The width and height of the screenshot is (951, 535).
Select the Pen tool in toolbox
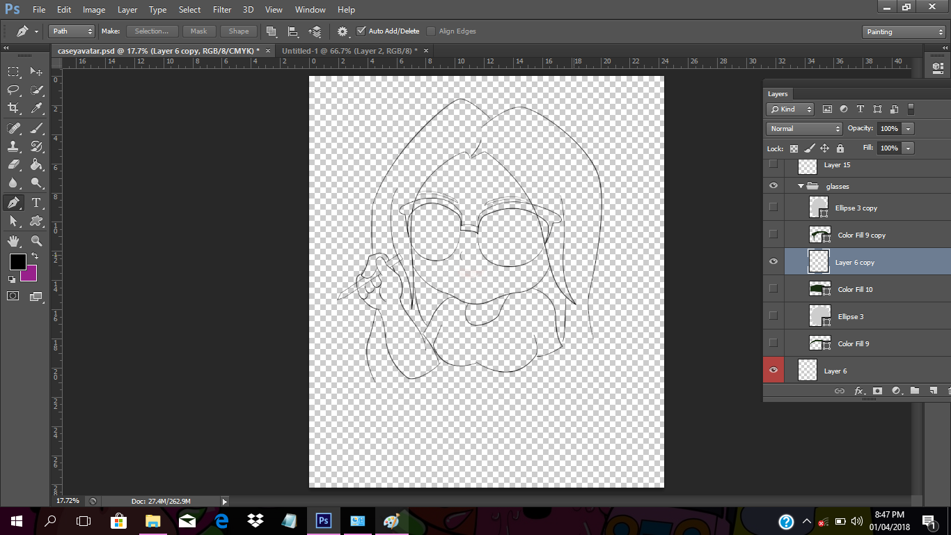(x=13, y=203)
